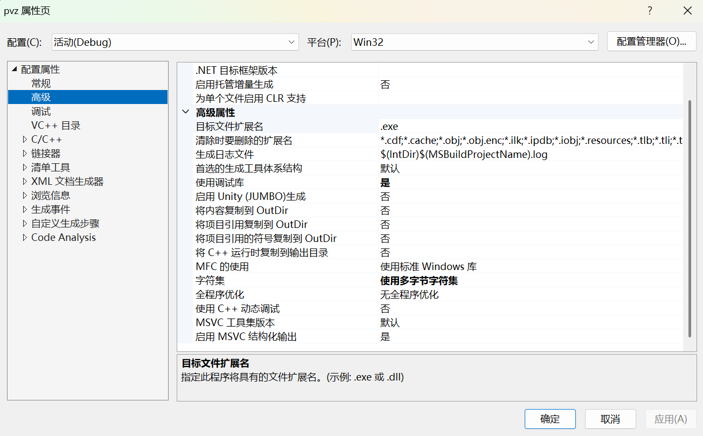Select the 链接器 tree item label
703x436 pixels.
[46, 154]
